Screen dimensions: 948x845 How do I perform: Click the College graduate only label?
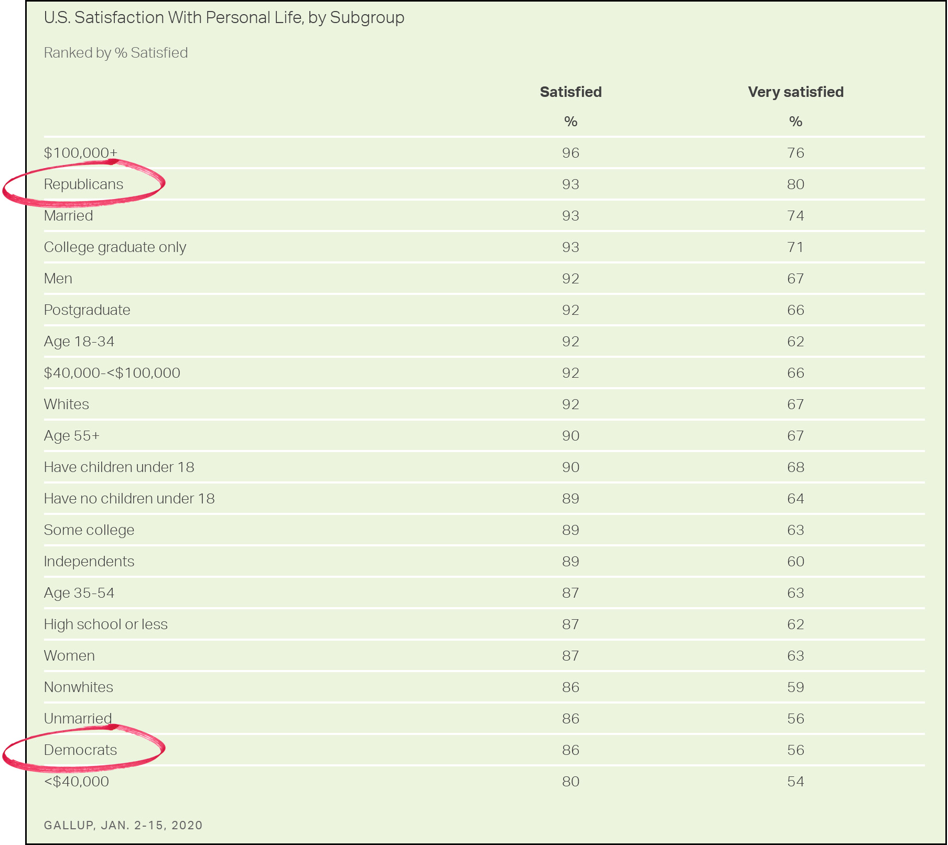point(115,247)
